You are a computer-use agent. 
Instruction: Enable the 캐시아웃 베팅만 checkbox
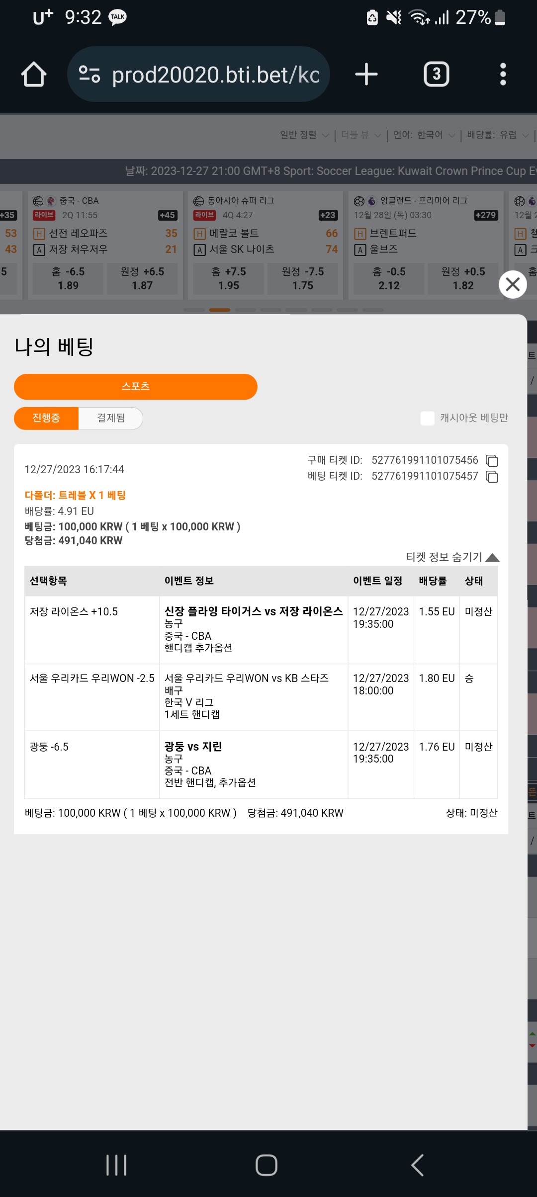point(428,418)
